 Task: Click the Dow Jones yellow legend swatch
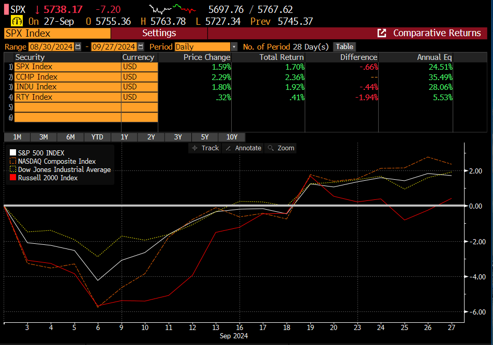pyautogui.click(x=13, y=169)
